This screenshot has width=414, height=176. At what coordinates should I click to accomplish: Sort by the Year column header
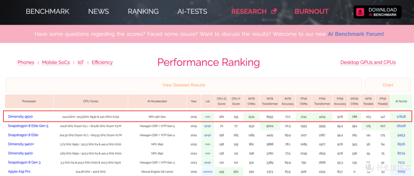tap(194, 101)
